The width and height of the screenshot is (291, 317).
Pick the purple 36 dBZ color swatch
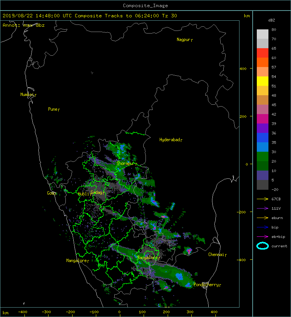pos(262,128)
